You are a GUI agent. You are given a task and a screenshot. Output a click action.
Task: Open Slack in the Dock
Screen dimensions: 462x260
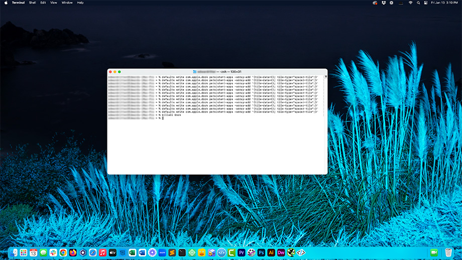pos(53,252)
